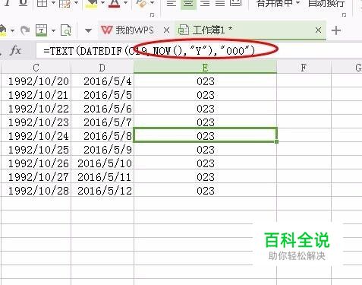Screen dimensions: 362x285
Task: Select the cell containing 2016/5/12
Action: pyautogui.click(x=102, y=191)
